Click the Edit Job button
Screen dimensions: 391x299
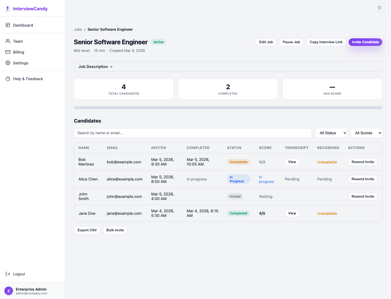266,42
